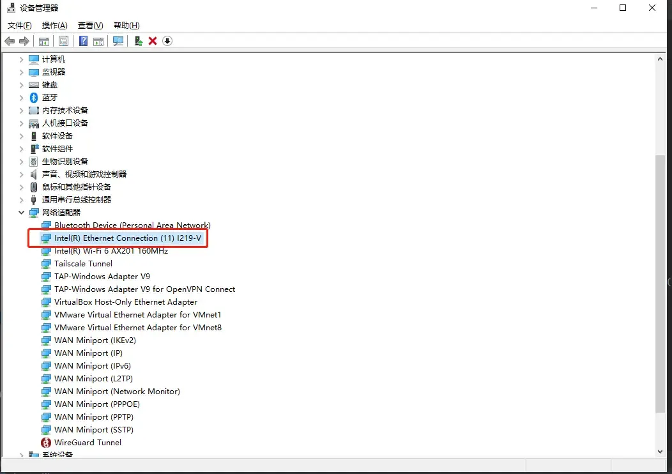The height and width of the screenshot is (474, 672).
Task: Select WAN Miniport (IPv6)
Action: coord(93,366)
